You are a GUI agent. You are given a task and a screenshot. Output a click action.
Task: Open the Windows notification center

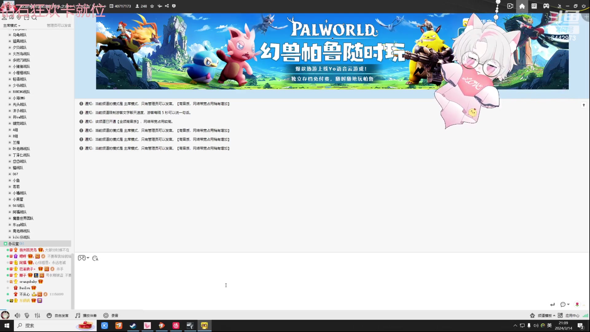581,326
